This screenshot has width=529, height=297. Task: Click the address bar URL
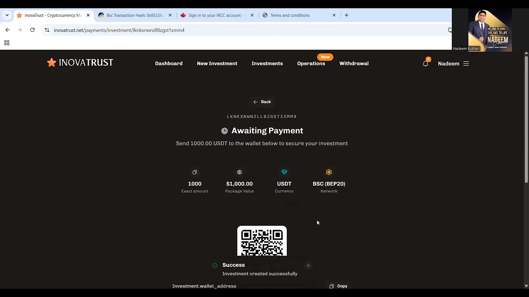119,30
